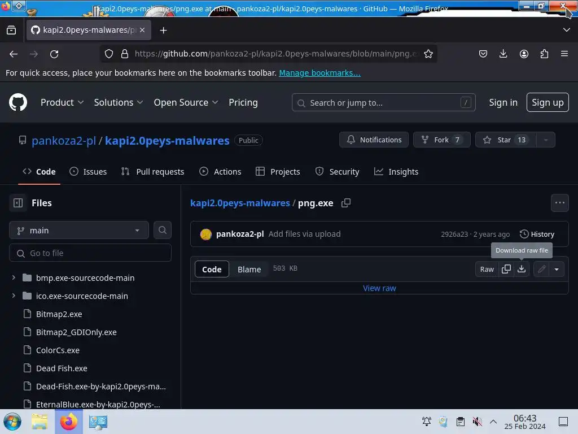Download the raw file
578x434 pixels.
(522, 269)
